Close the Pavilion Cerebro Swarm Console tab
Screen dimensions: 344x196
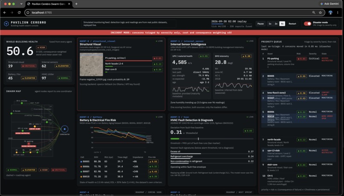click(69, 4)
